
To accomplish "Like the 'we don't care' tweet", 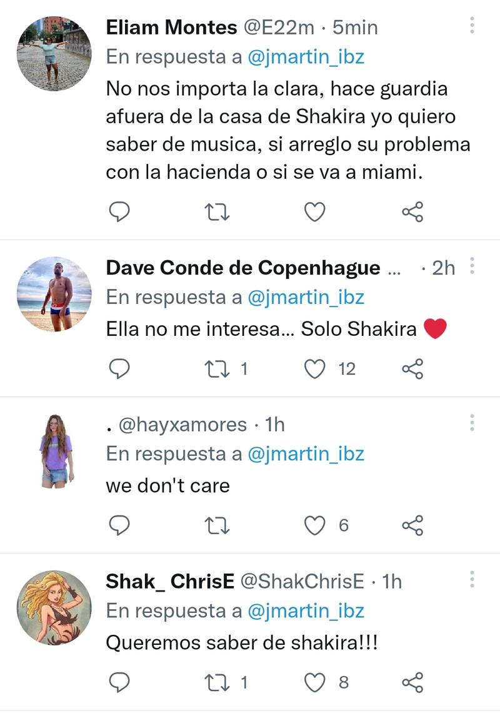I will [315, 525].
